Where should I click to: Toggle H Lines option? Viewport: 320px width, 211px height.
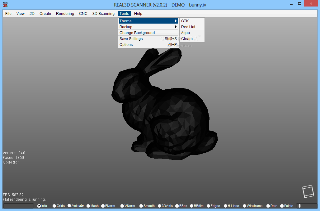[231, 206]
